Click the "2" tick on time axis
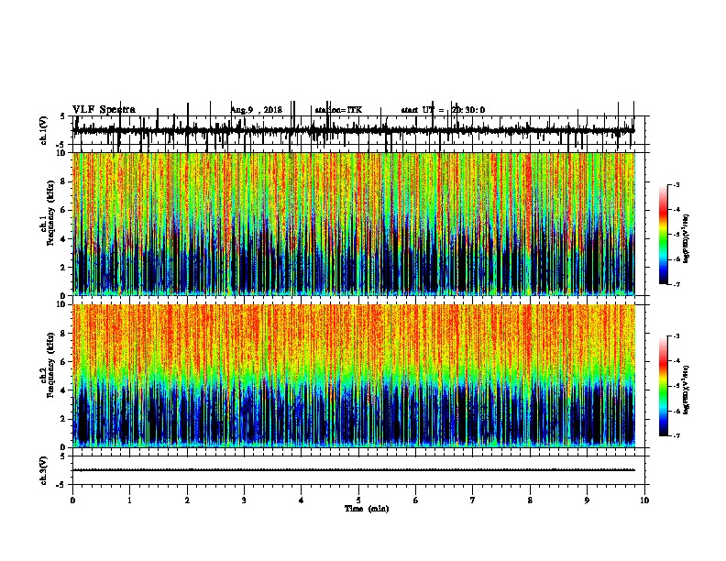 187,500
